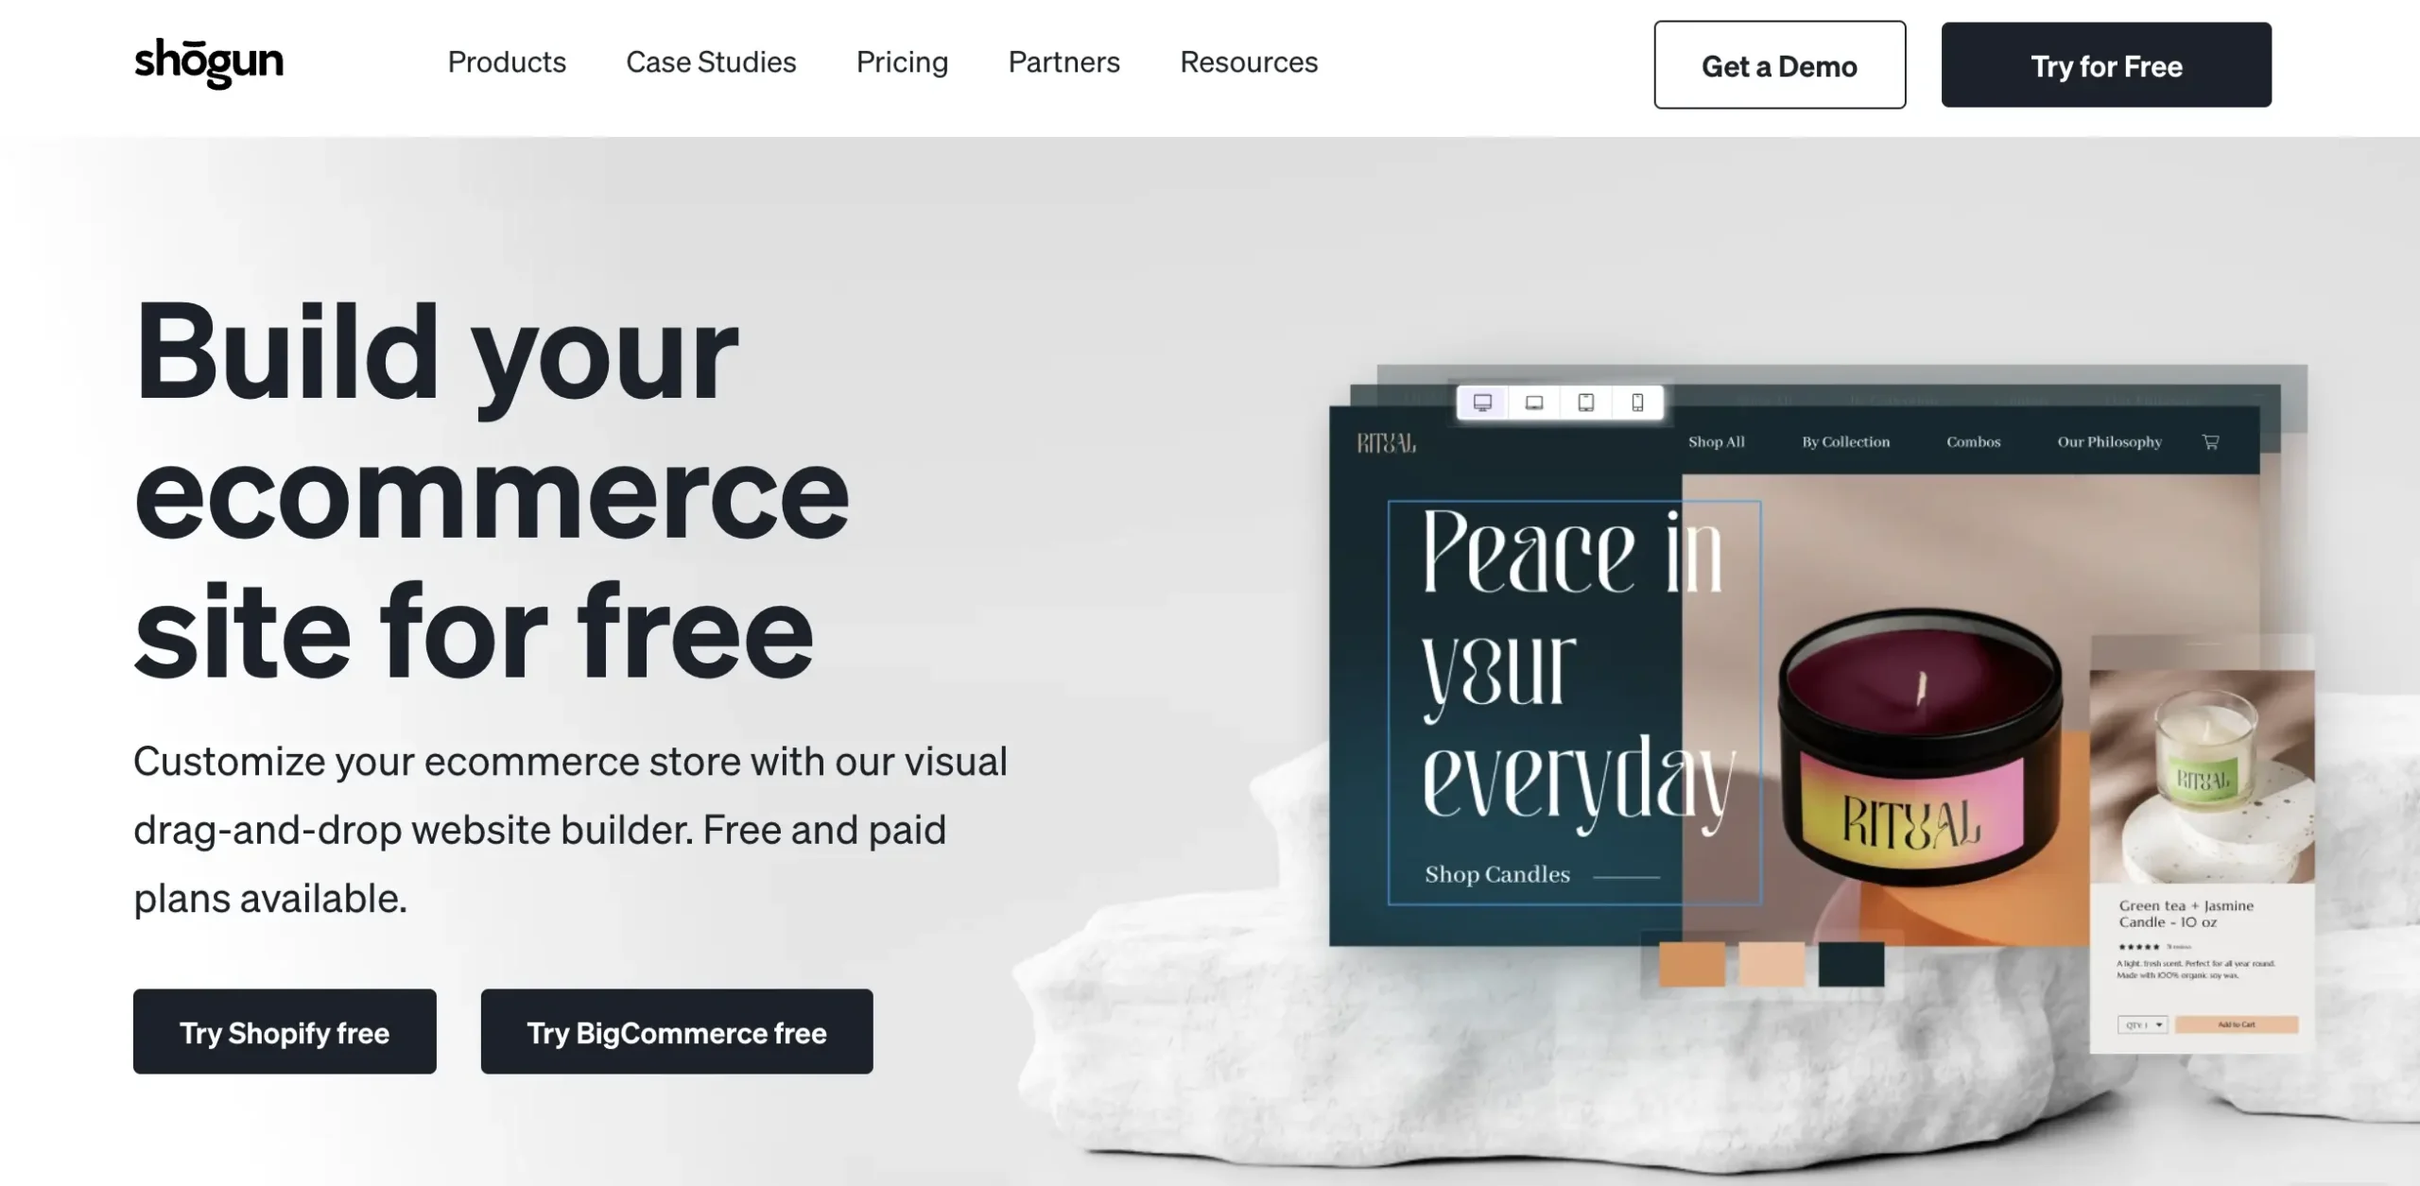Select the Shop All tab in preview

pyautogui.click(x=1717, y=441)
